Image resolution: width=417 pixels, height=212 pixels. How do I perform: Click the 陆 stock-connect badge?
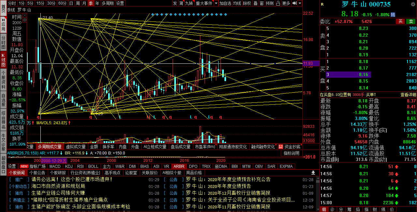(393, 15)
